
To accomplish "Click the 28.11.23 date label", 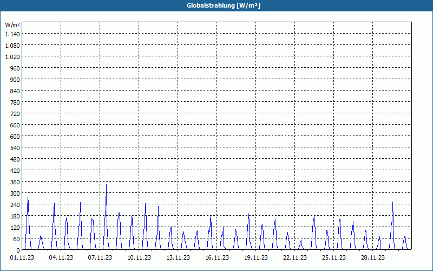I will 372,258.
